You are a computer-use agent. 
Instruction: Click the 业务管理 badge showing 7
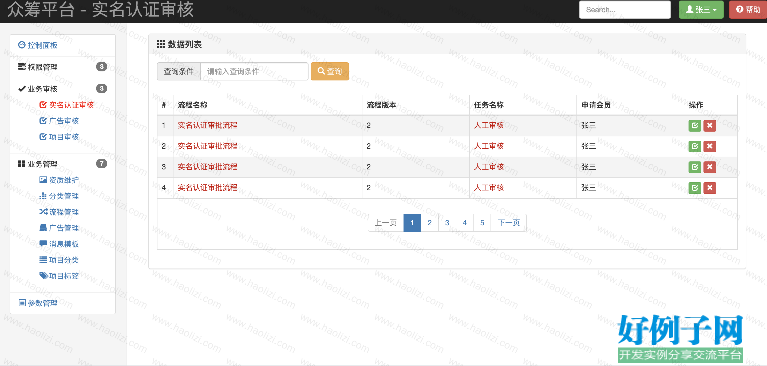pos(101,164)
